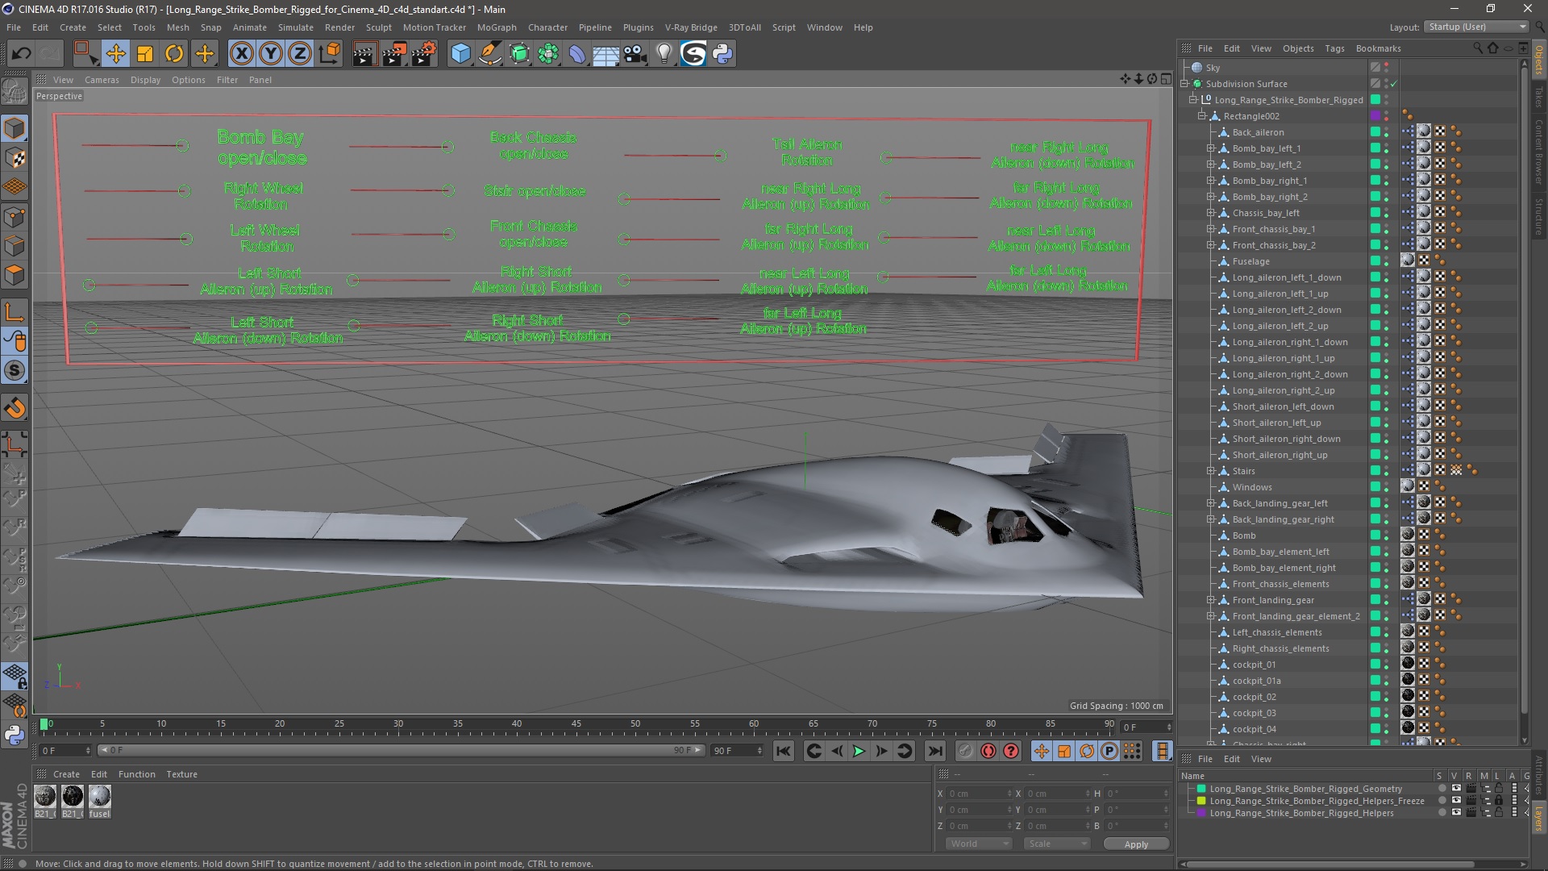The height and width of the screenshot is (871, 1548).
Task: Toggle view eye for Helpers layer
Action: (x=1456, y=813)
